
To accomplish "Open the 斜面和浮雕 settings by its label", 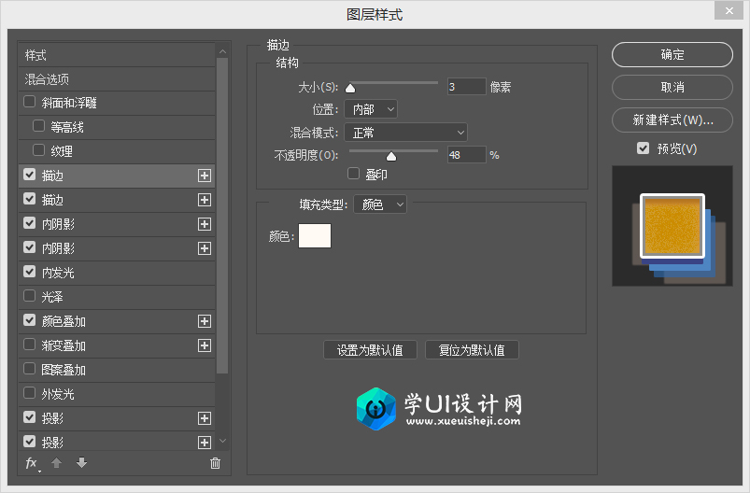I will click(x=69, y=103).
